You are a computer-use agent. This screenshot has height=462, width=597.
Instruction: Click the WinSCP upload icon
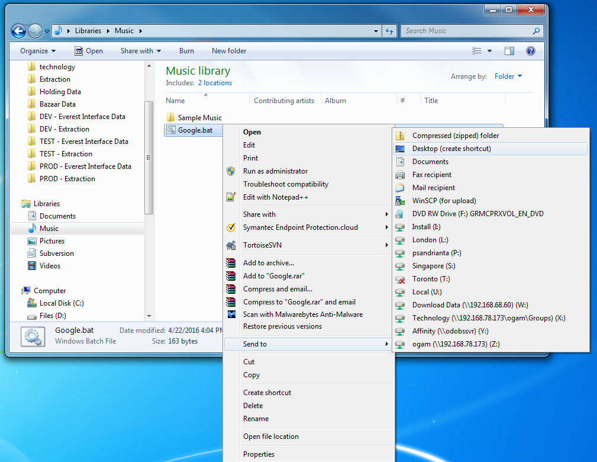(400, 201)
